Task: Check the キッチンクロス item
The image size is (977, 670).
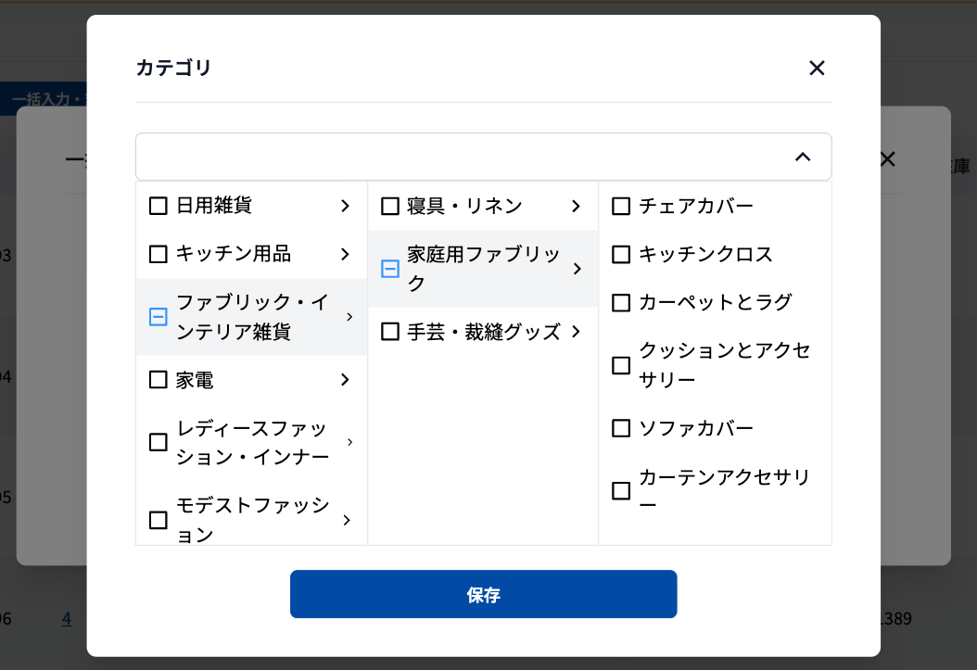Action: pos(620,254)
